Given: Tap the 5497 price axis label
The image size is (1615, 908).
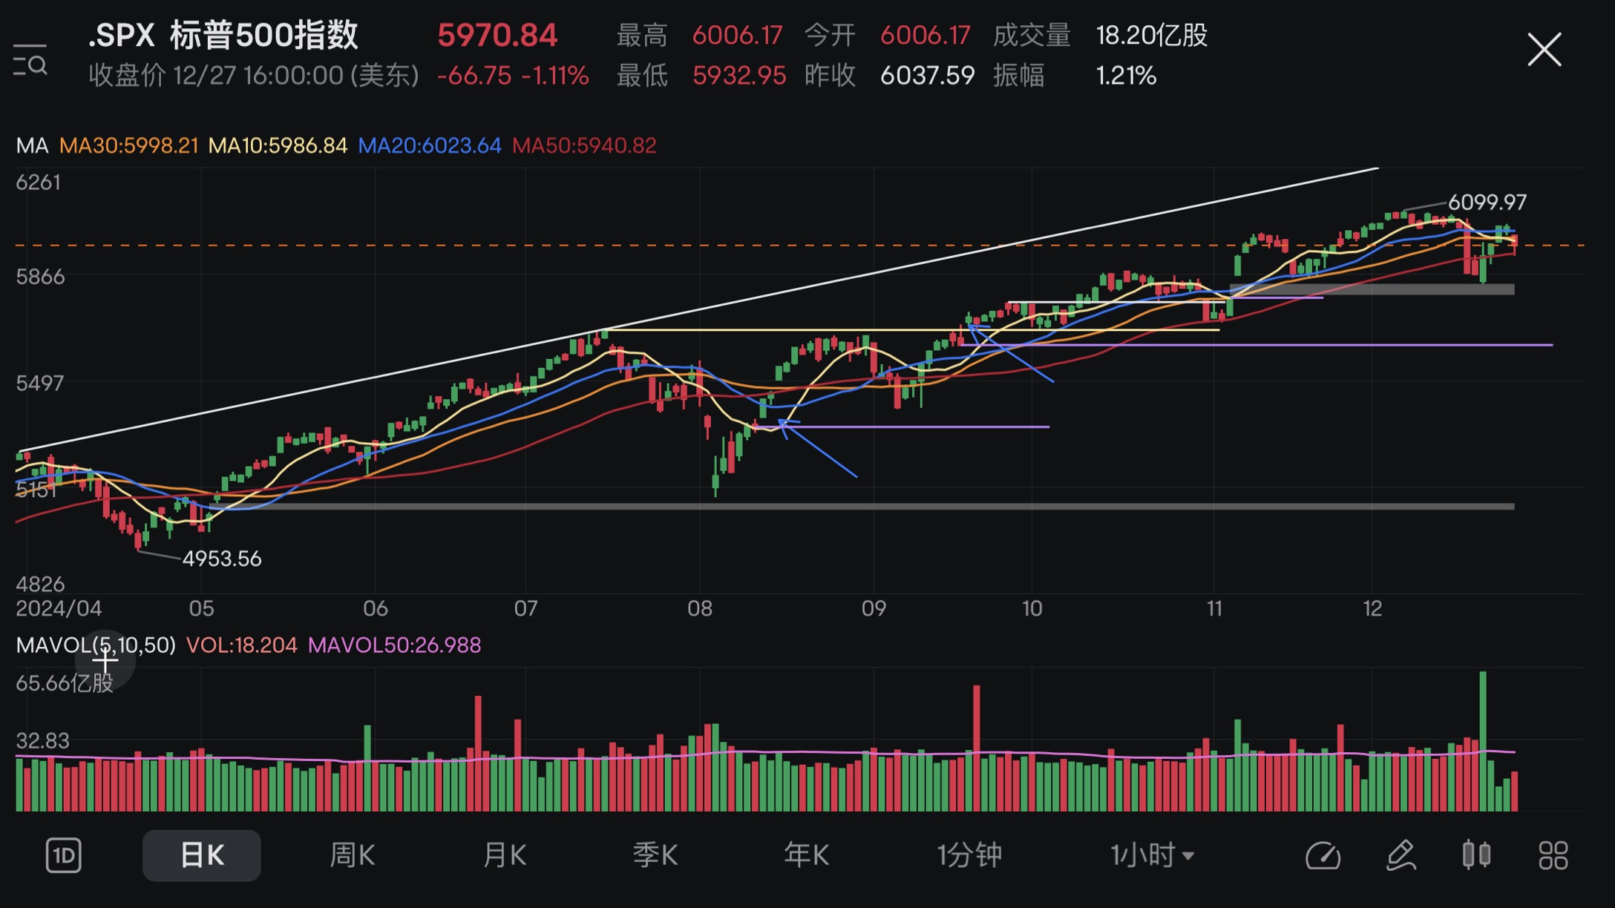Looking at the screenshot, I should (x=40, y=383).
